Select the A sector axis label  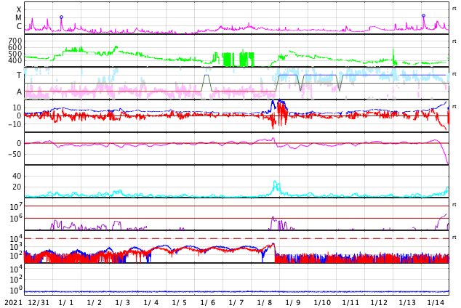(19, 92)
